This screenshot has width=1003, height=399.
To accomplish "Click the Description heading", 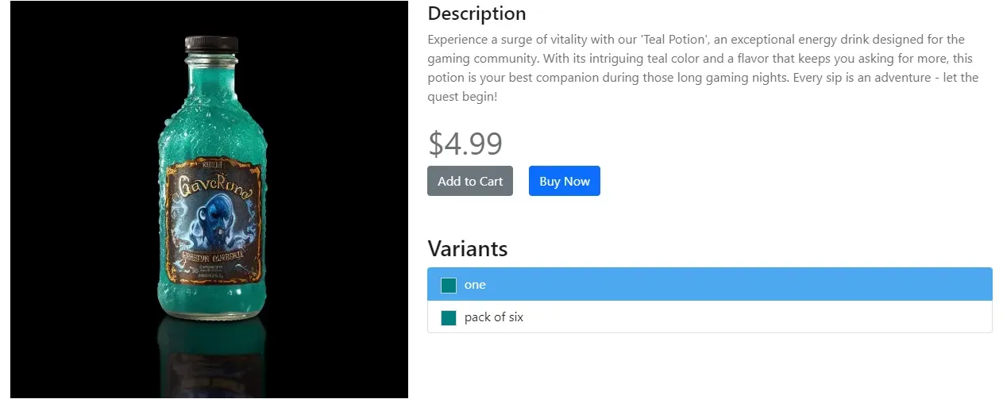I will [x=476, y=13].
